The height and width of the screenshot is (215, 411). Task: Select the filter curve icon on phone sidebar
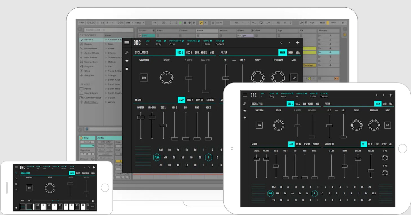click(x=16, y=179)
